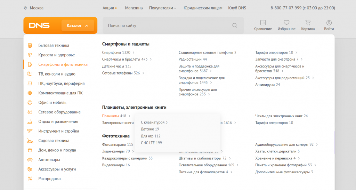The height and width of the screenshot is (190, 356).
Task: Select Автотовары category label
Action: point(49,160)
